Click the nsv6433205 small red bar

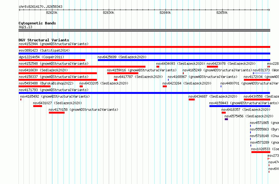click(81, 86)
